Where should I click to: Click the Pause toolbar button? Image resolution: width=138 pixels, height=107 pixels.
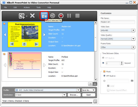[69, 16]
